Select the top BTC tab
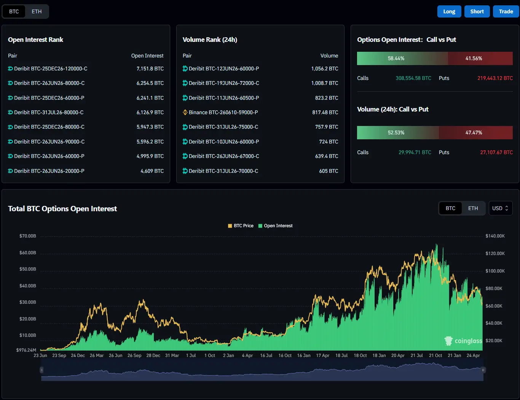The width and height of the screenshot is (520, 400). 14,11
